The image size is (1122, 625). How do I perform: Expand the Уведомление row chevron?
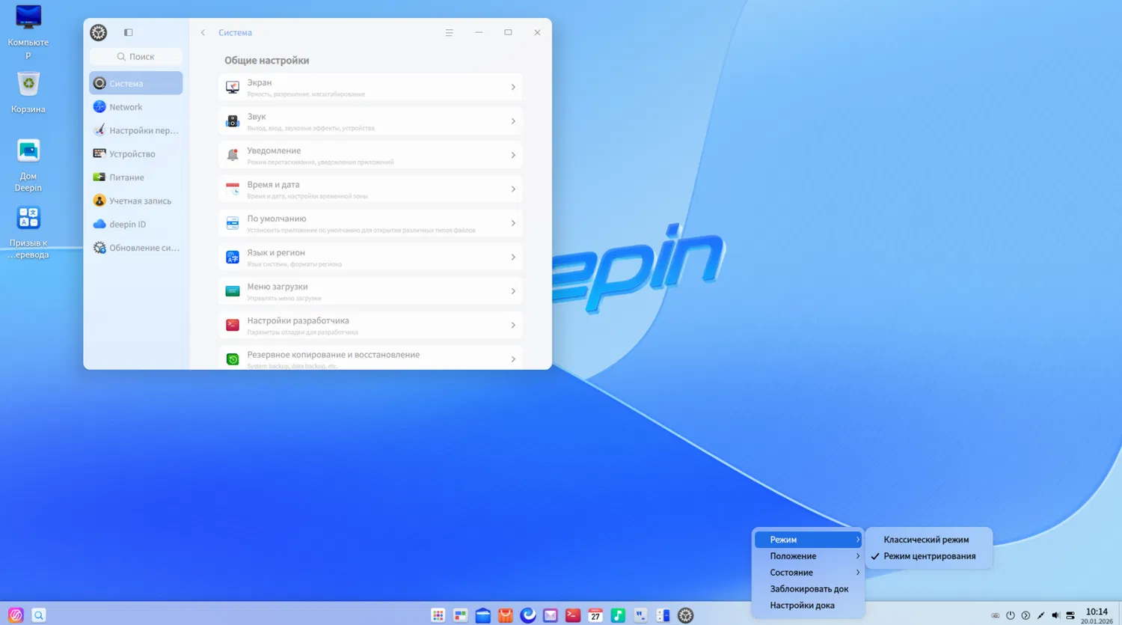[513, 155]
